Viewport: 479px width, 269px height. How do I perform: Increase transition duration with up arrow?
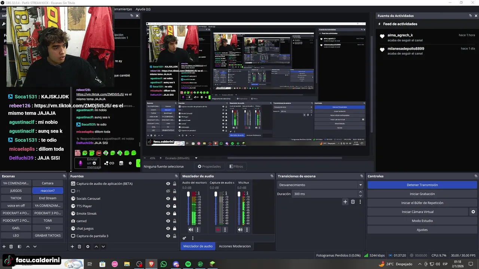tap(360, 192)
